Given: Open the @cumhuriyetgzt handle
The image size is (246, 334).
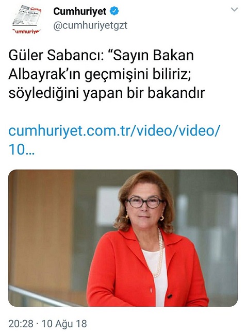Looking at the screenshot, I should point(90,26).
